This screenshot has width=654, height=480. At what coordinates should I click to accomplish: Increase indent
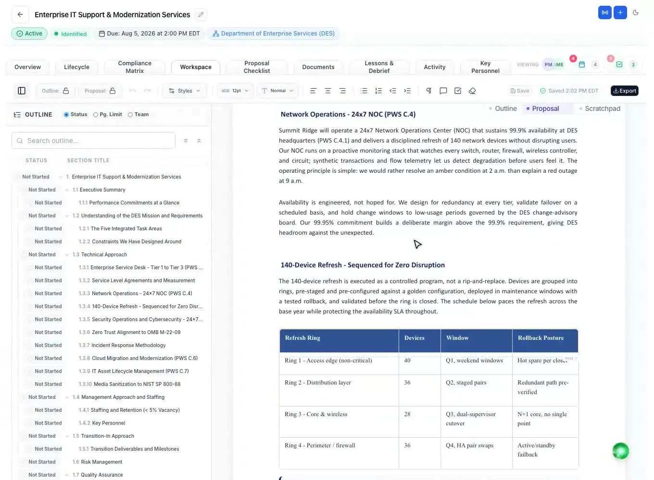407,91
